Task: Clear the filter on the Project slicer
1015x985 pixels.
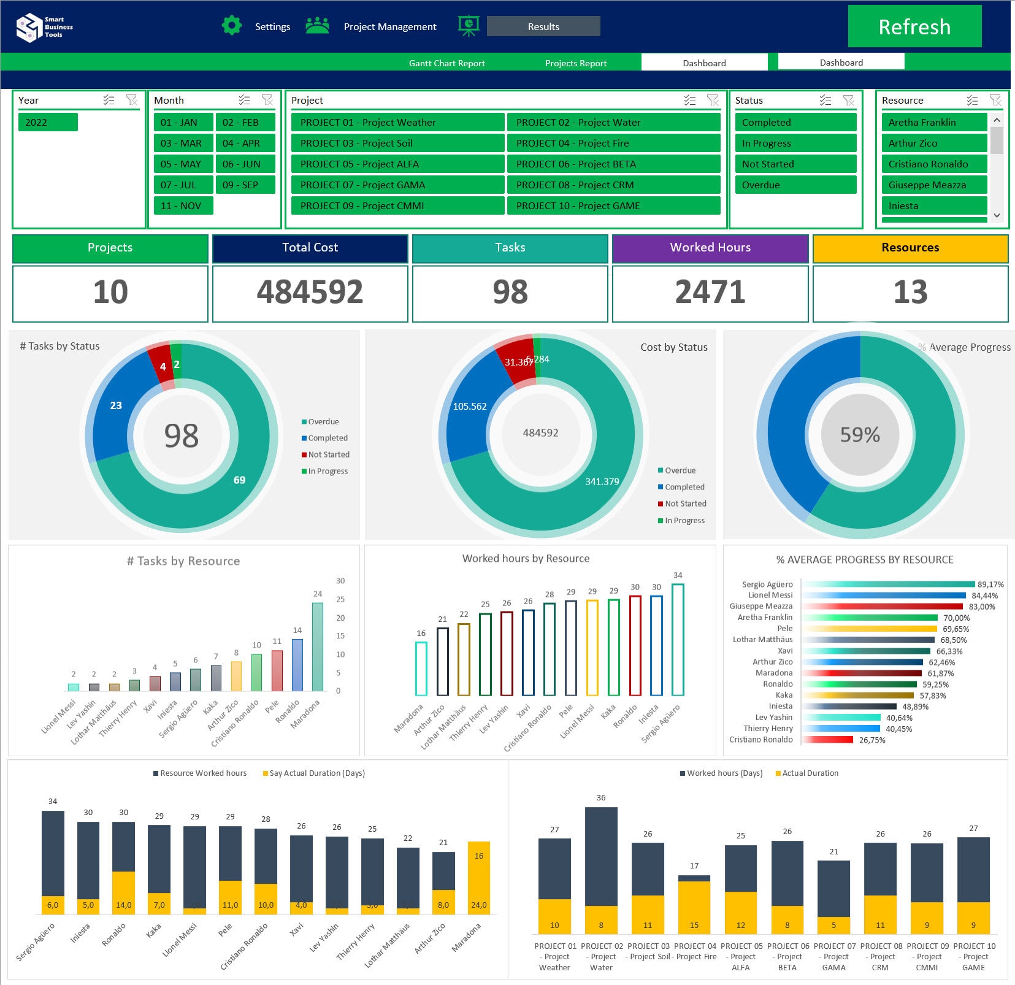Action: coord(712,101)
